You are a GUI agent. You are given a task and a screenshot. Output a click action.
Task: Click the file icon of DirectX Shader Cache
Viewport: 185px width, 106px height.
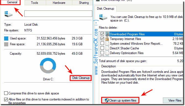107,48
